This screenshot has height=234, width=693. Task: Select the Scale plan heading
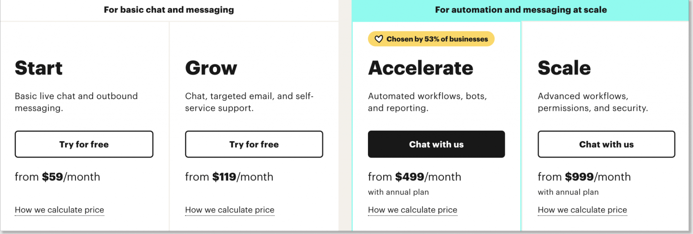[x=564, y=68]
